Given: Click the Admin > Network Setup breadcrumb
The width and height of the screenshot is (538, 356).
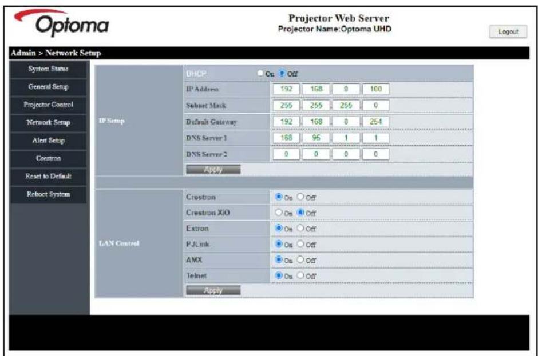Looking at the screenshot, I should pyautogui.click(x=56, y=53).
